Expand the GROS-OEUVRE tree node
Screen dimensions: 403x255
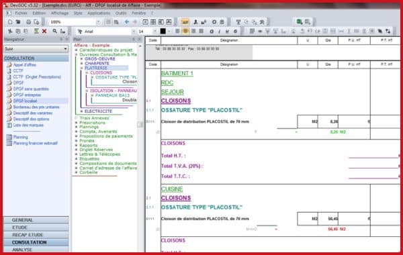click(x=81, y=59)
